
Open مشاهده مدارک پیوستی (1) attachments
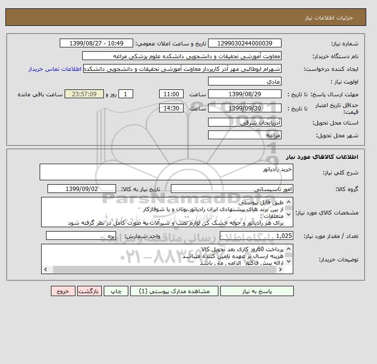tap(174, 291)
